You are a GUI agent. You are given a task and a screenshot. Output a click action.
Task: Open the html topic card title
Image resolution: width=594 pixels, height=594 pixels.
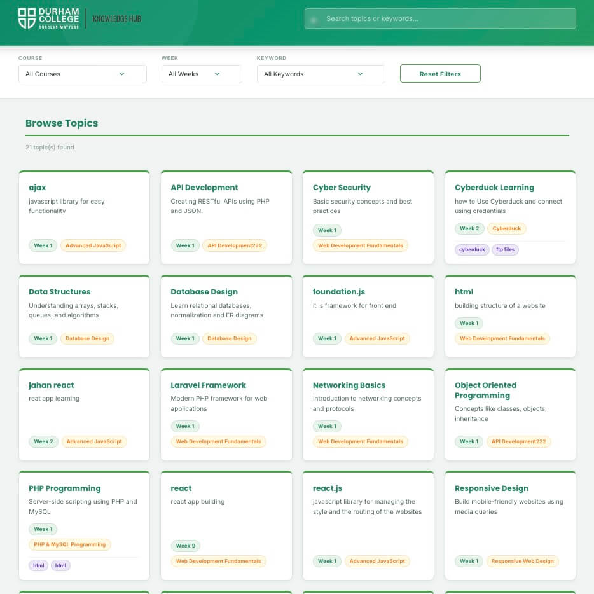(464, 292)
